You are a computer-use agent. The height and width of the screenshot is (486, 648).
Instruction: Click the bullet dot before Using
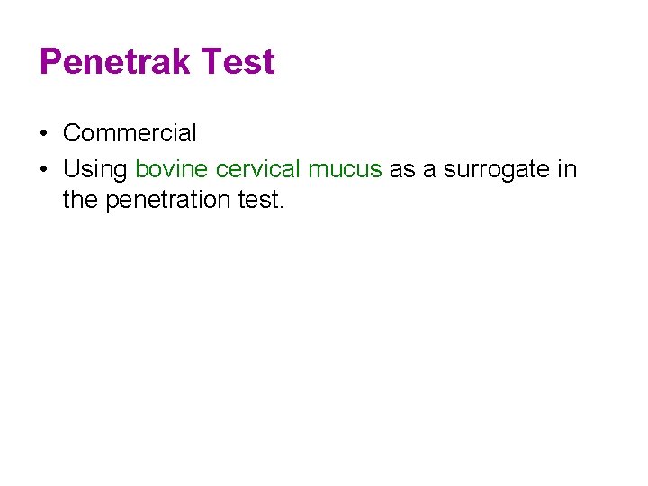click(44, 169)
